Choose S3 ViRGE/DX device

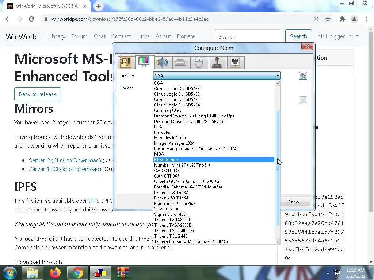214,209
